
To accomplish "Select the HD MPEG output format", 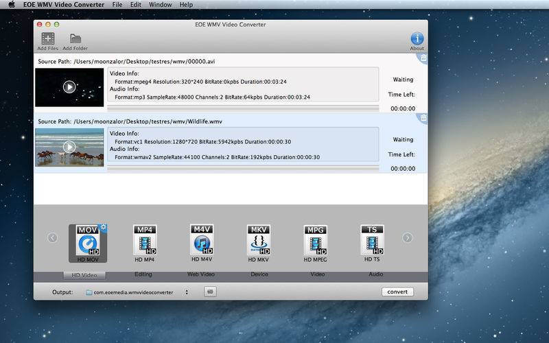I will point(316,244).
